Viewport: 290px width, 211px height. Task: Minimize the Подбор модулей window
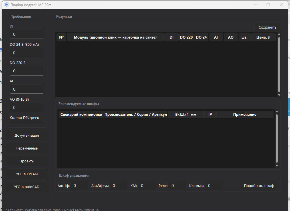point(255,5)
